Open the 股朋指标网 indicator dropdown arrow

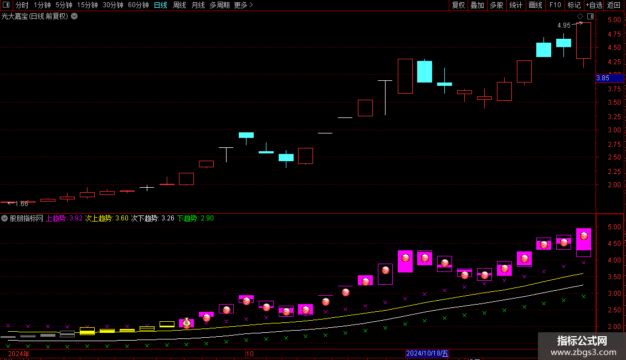(x=4, y=218)
